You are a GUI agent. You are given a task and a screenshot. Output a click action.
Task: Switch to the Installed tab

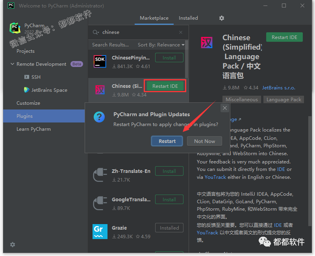188,18
